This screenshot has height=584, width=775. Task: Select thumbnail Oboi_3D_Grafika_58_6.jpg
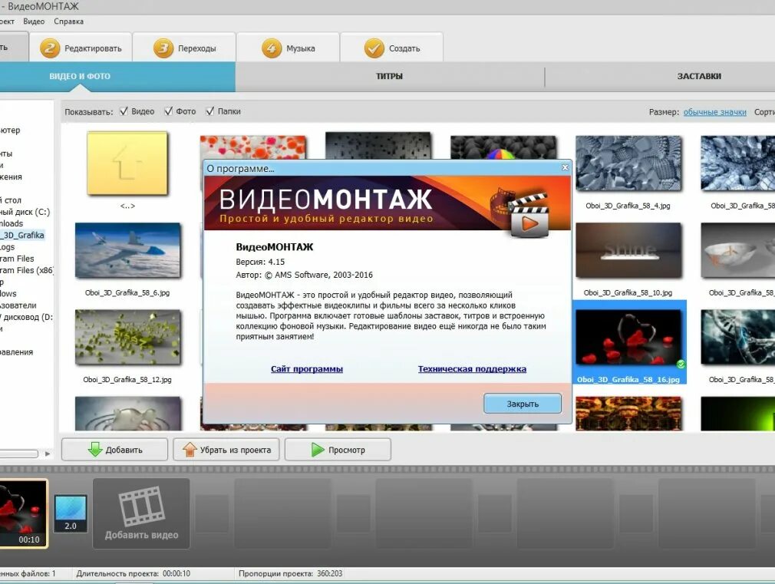(x=128, y=250)
